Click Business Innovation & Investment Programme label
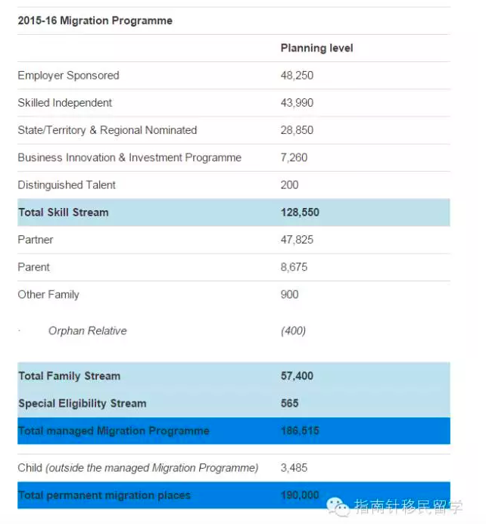This screenshot has height=524, width=486. (129, 157)
